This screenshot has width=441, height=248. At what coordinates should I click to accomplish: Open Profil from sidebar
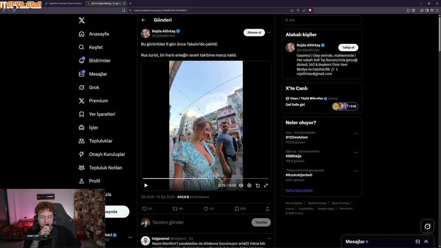(x=89, y=181)
